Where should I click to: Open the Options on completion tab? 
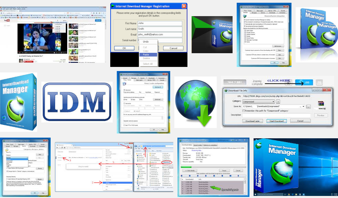coord(210,145)
